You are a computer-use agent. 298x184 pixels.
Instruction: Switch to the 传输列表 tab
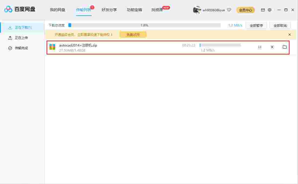(x=84, y=10)
